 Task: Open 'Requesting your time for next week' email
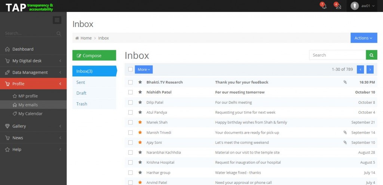(245, 112)
